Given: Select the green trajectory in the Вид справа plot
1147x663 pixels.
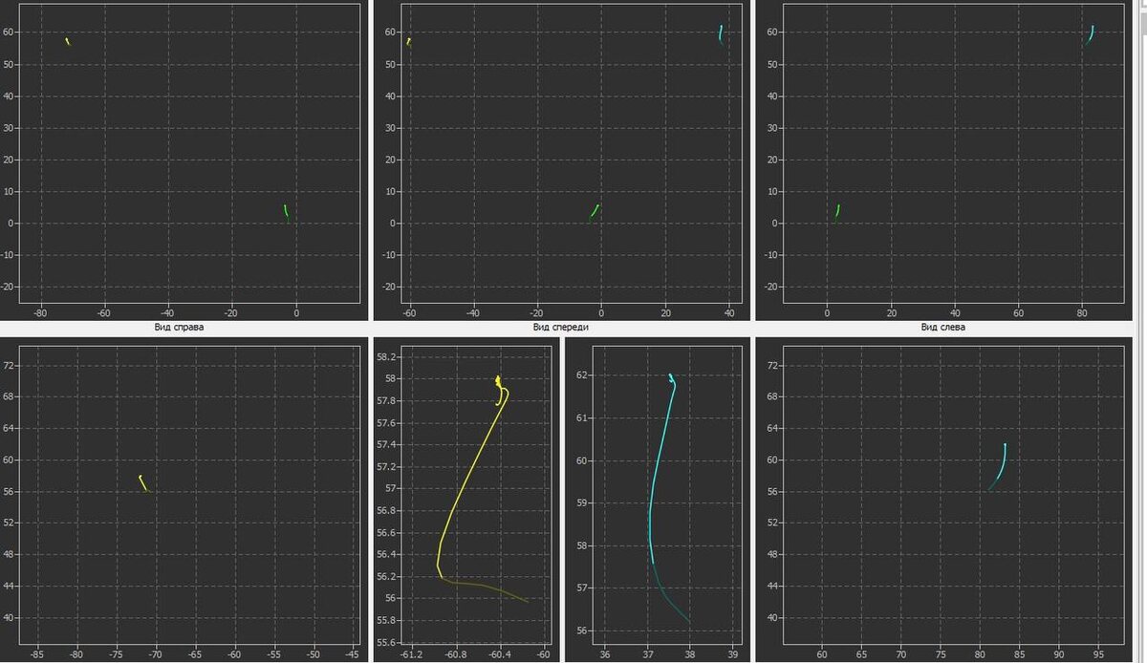Looking at the screenshot, I should [x=286, y=212].
